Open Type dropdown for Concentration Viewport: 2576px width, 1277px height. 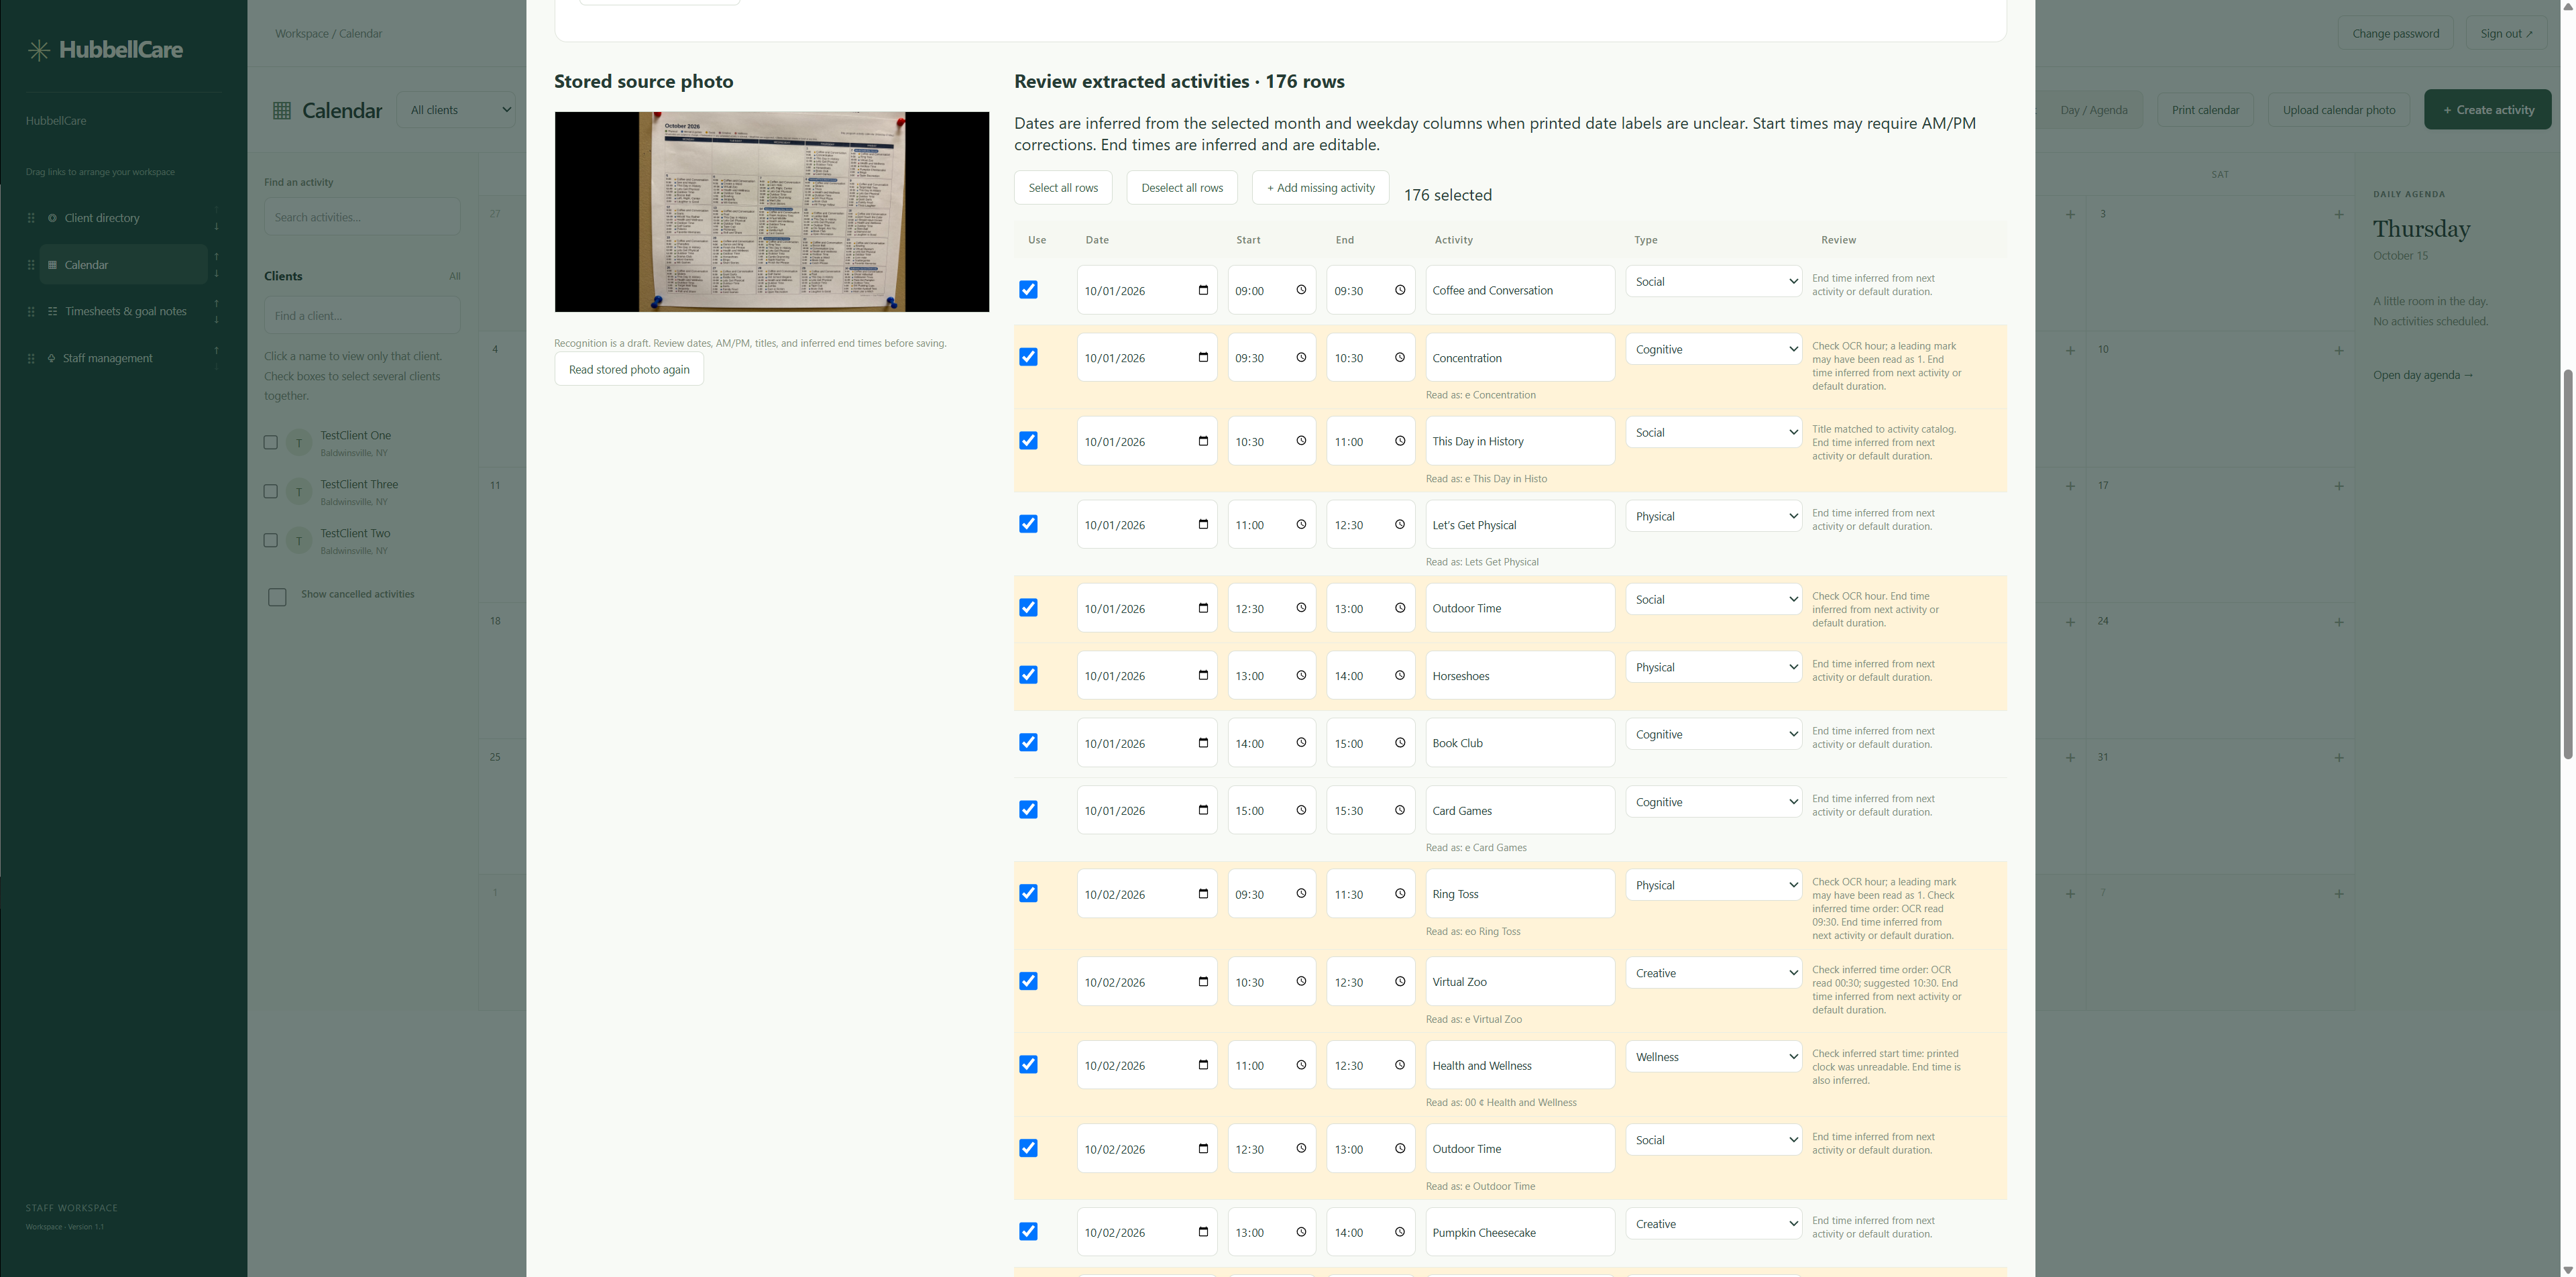pos(1713,349)
